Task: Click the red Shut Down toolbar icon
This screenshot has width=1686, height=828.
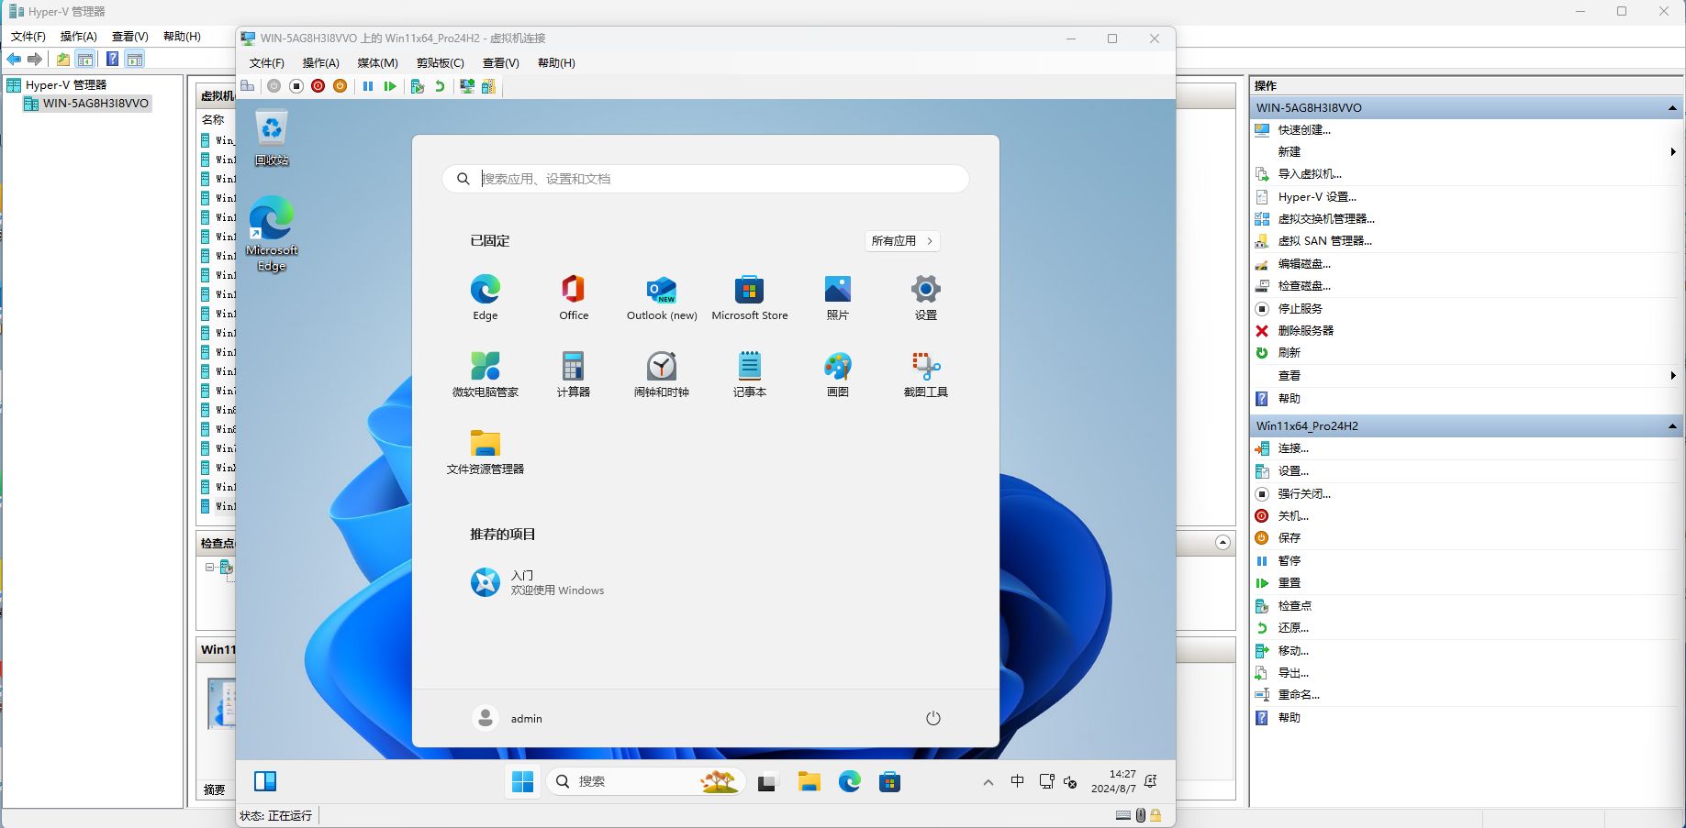Action: [318, 86]
